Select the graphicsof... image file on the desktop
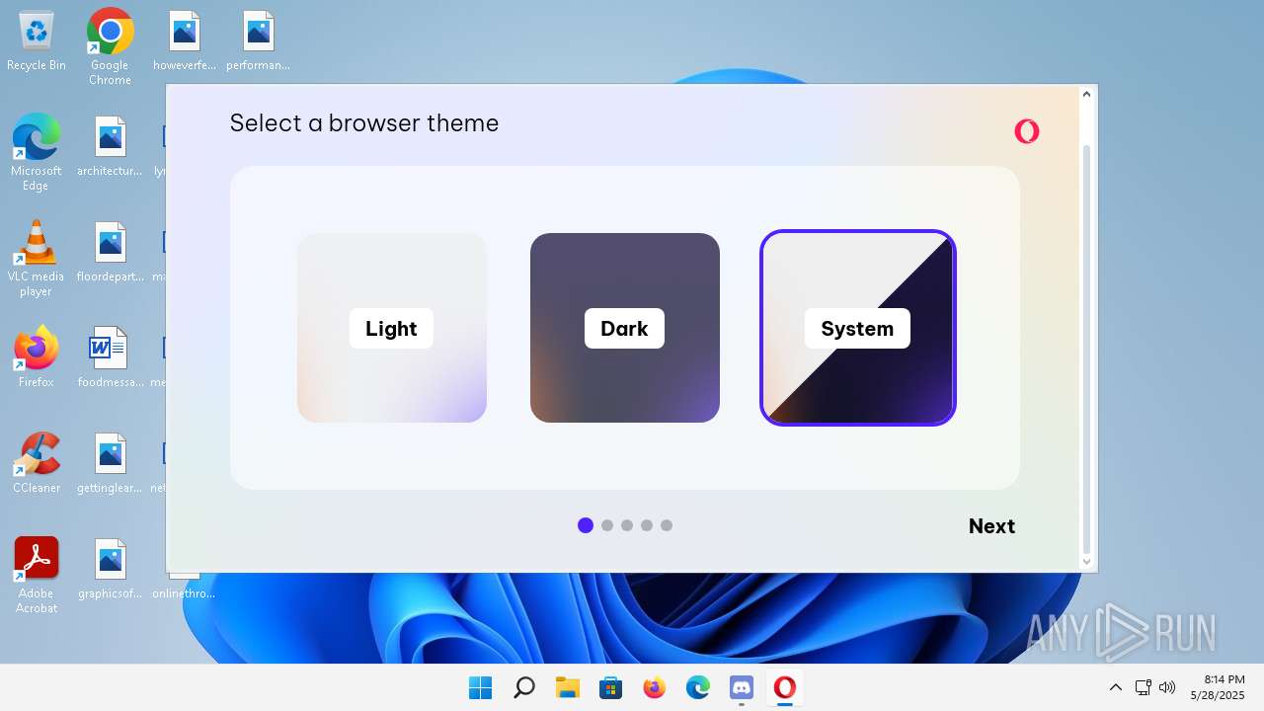 coord(110,569)
